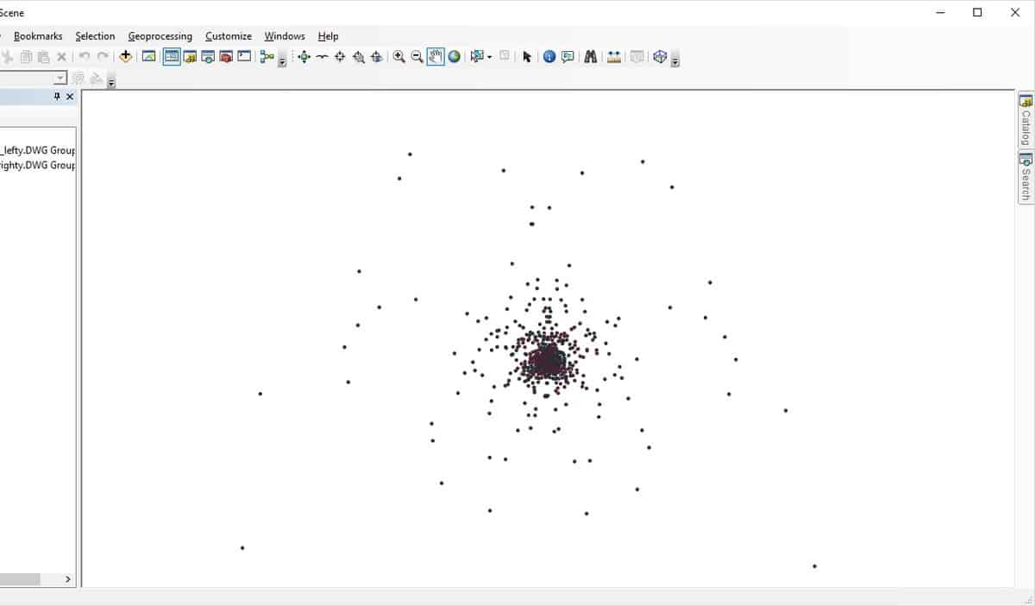Image resolution: width=1035 pixels, height=606 pixels.
Task: Open the Customize menu
Action: coord(229,36)
